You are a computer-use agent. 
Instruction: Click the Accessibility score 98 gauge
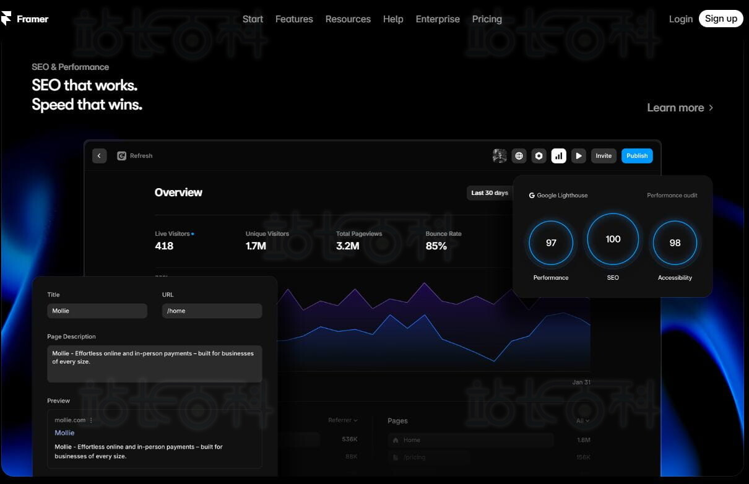point(675,243)
